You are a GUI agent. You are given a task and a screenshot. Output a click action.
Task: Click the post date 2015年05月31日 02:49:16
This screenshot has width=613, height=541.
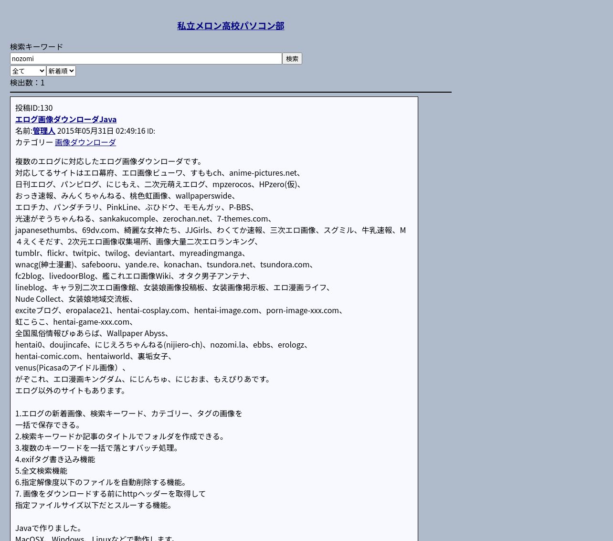101,131
